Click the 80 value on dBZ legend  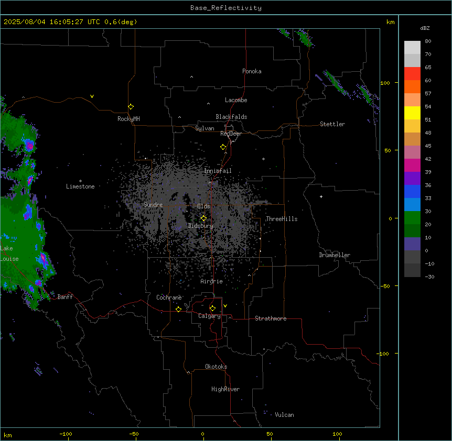pyautogui.click(x=428, y=41)
